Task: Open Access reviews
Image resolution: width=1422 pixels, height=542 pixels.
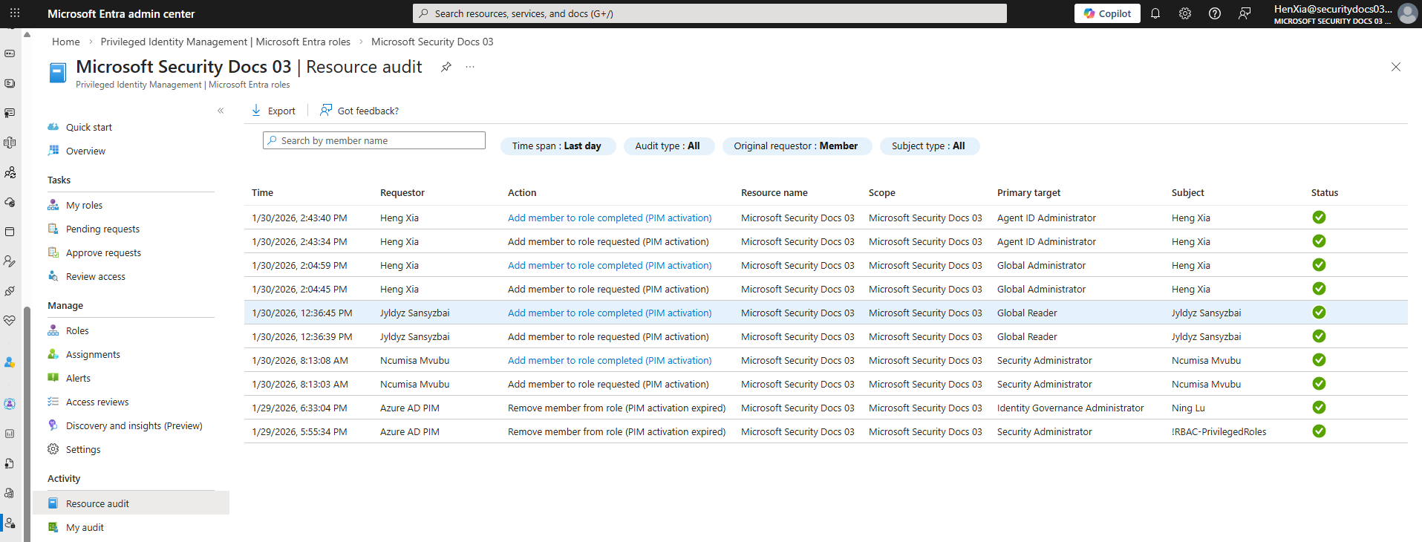Action: pyautogui.click(x=97, y=402)
